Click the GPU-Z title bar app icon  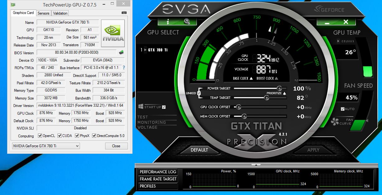[x=12, y=5]
